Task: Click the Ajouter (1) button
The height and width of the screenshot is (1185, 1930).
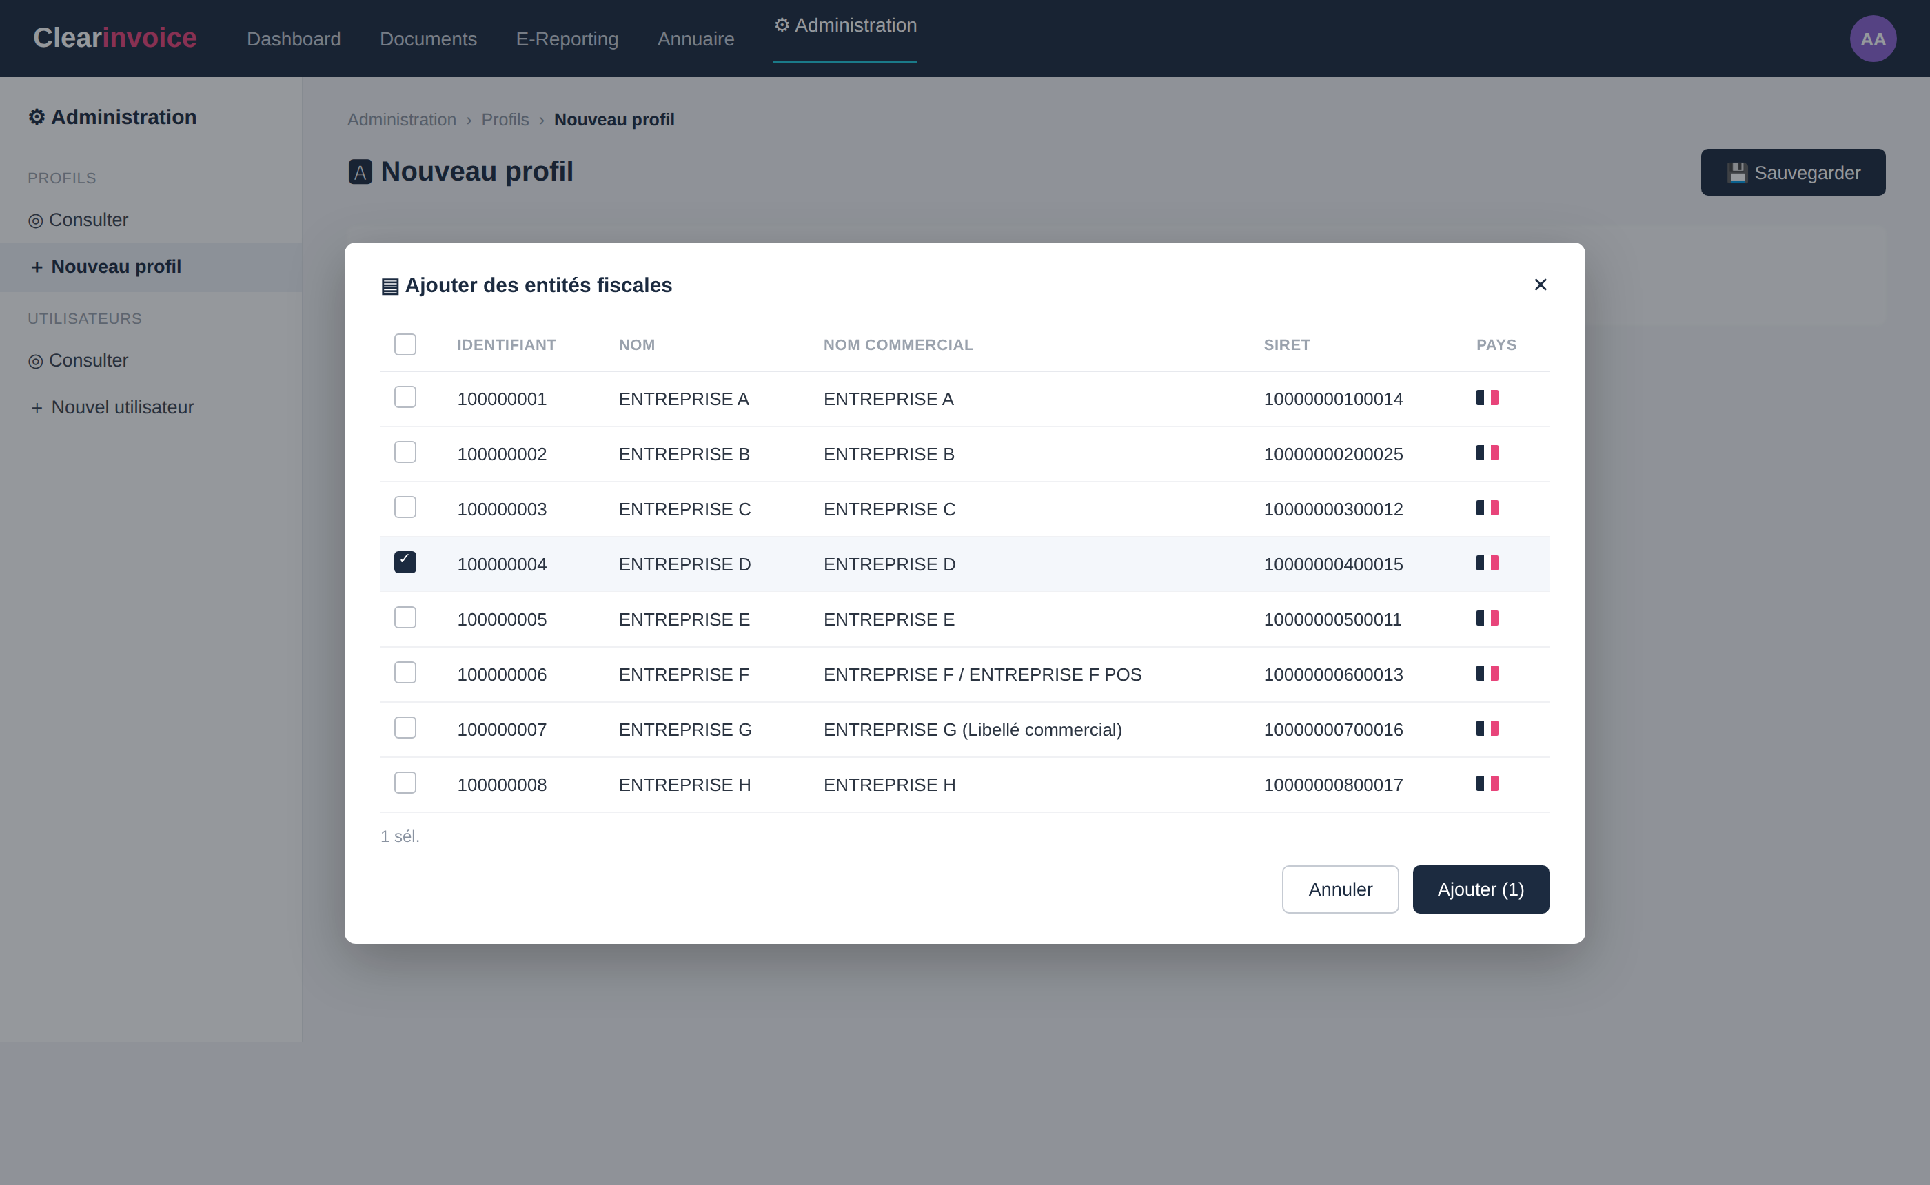Action: pos(1480,889)
